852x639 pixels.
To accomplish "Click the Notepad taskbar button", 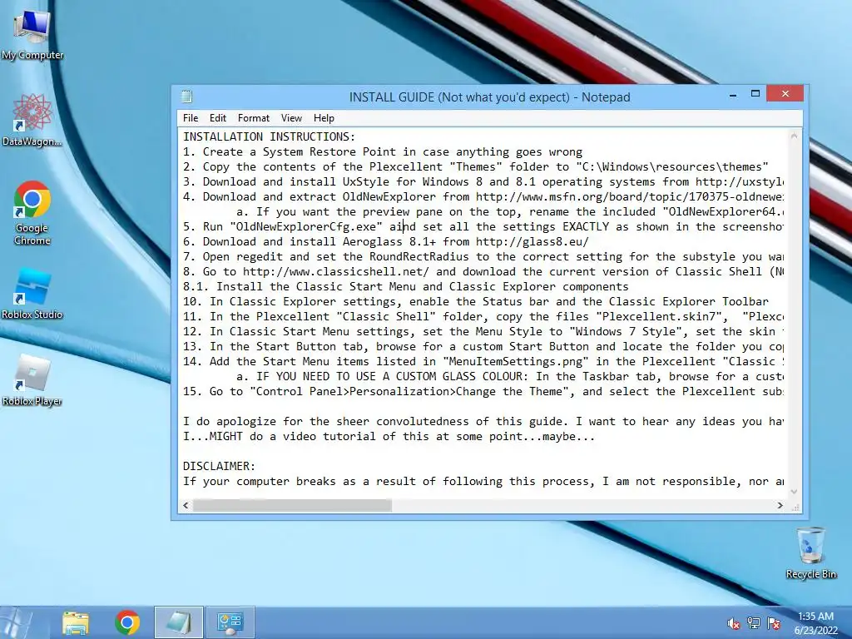I will coord(179,622).
